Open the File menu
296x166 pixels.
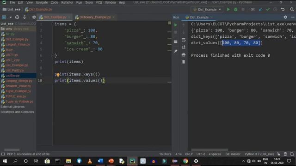(12, 2)
